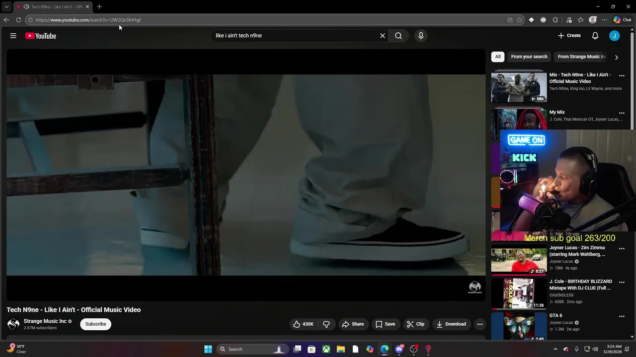The width and height of the screenshot is (636, 357).
Task: Select the All filter chip
Action: [498, 57]
